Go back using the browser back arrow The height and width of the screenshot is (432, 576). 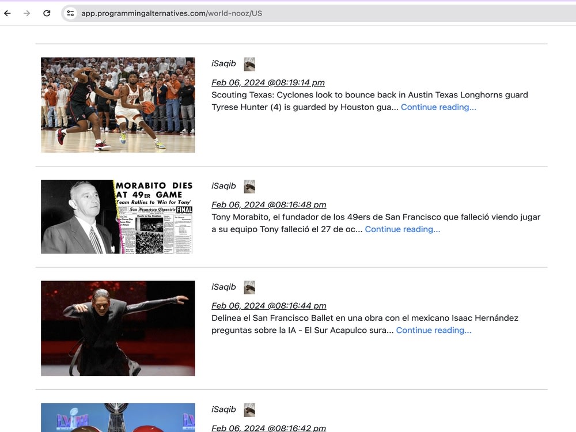click(7, 13)
